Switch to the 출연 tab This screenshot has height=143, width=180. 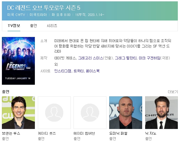(34, 26)
